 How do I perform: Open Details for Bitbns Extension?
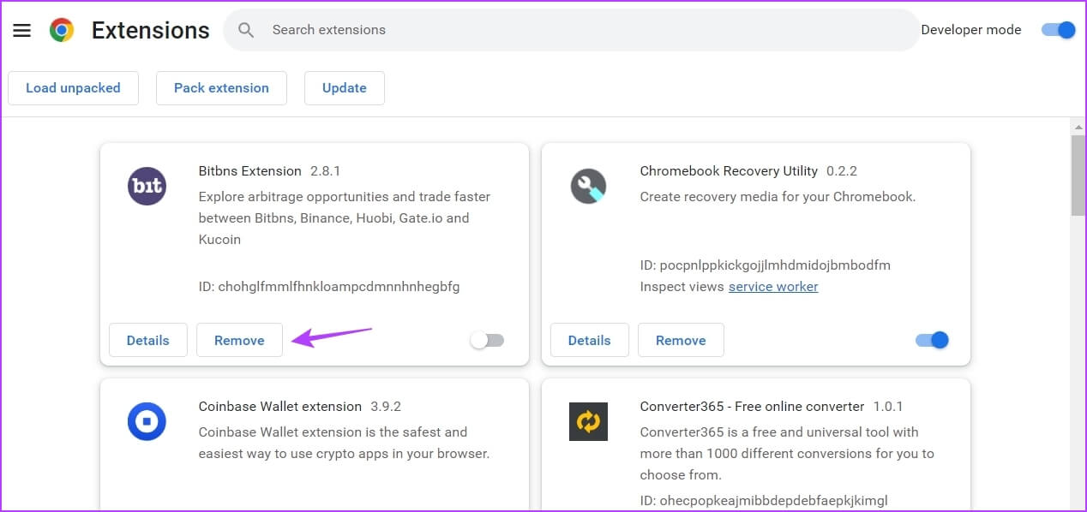[147, 340]
